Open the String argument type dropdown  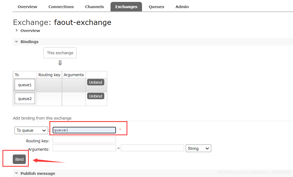(x=199, y=148)
